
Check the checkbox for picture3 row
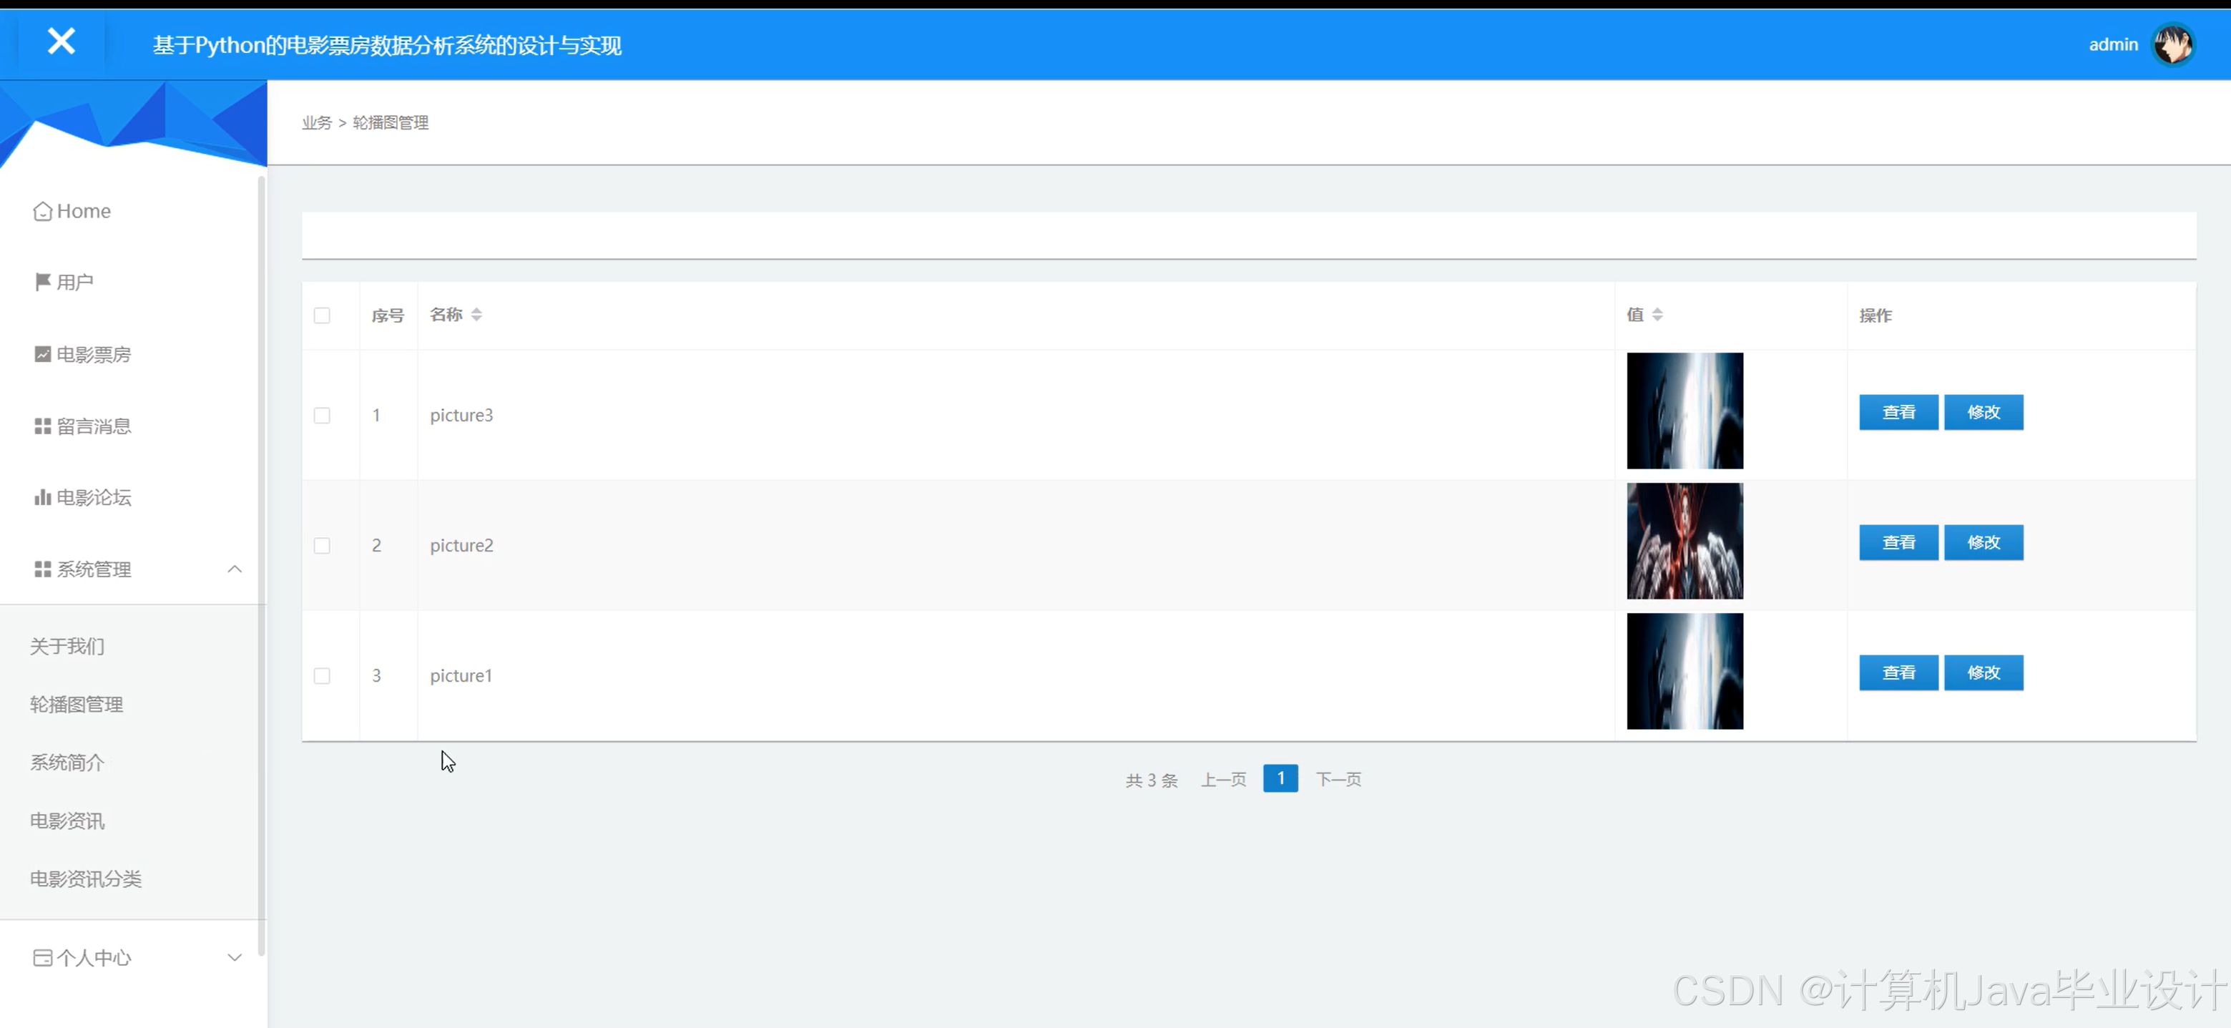(322, 416)
